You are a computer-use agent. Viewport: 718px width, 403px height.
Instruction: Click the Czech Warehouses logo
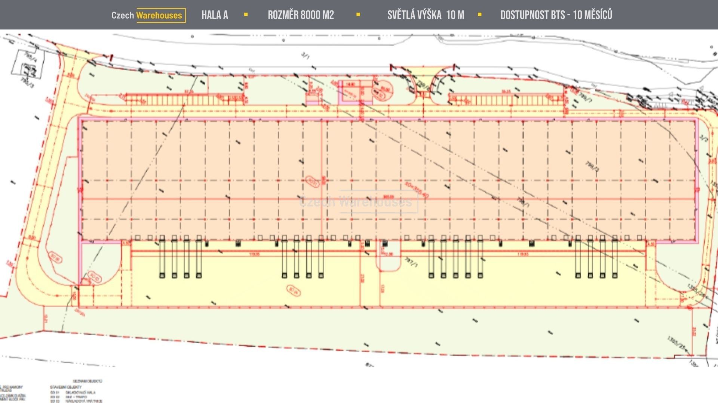coord(148,15)
